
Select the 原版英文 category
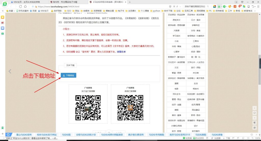click(176, 20)
